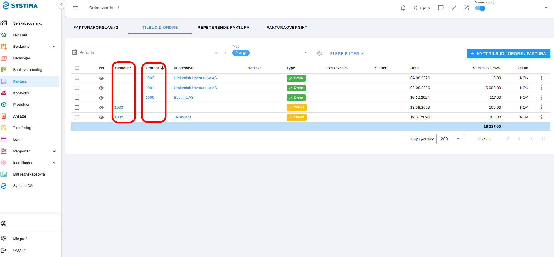This screenshot has width=554, height=257.
Task: Open customer Testkunde link
Action: [183, 117]
